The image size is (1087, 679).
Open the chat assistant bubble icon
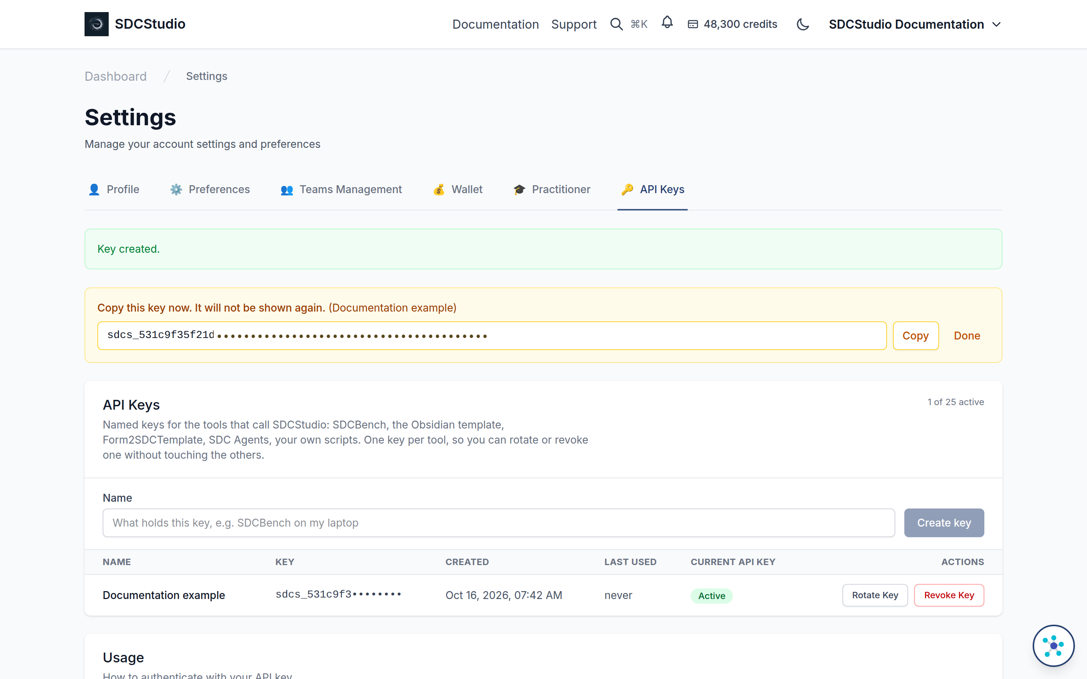(x=1053, y=645)
